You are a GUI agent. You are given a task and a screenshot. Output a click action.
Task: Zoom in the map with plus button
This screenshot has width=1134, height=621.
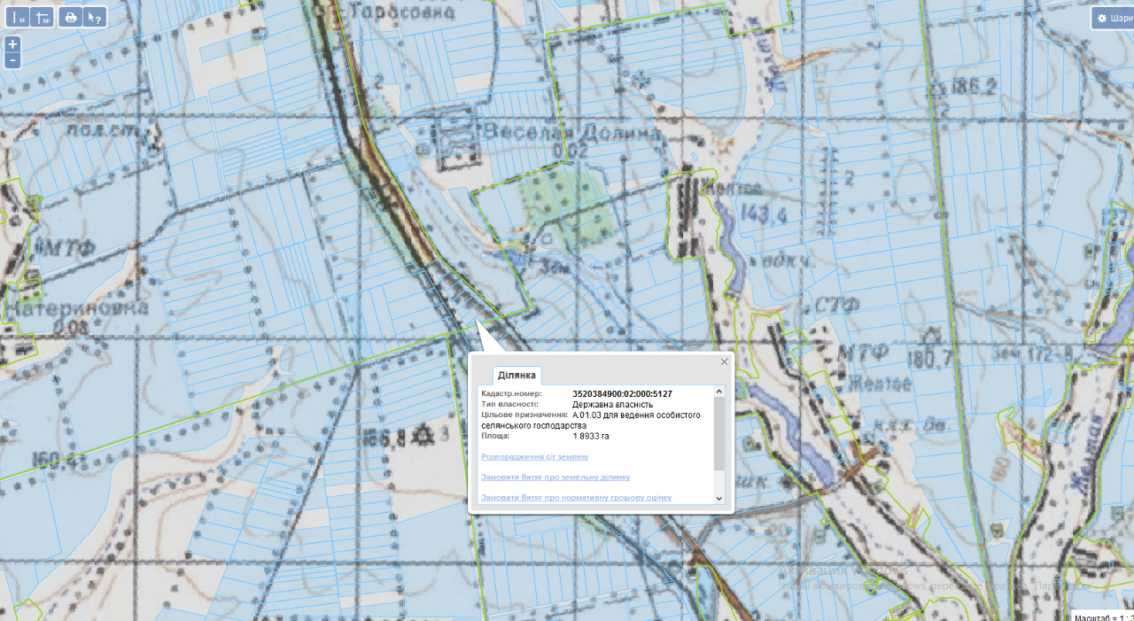click(12, 44)
